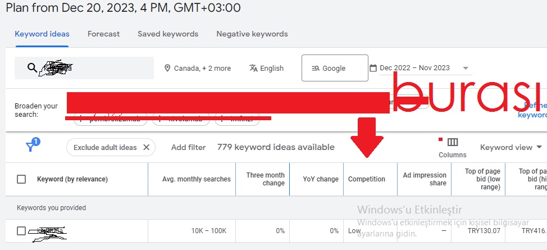Screen dimensions: 547x250
Task: Click the keyword search input field
Action: click(84, 68)
